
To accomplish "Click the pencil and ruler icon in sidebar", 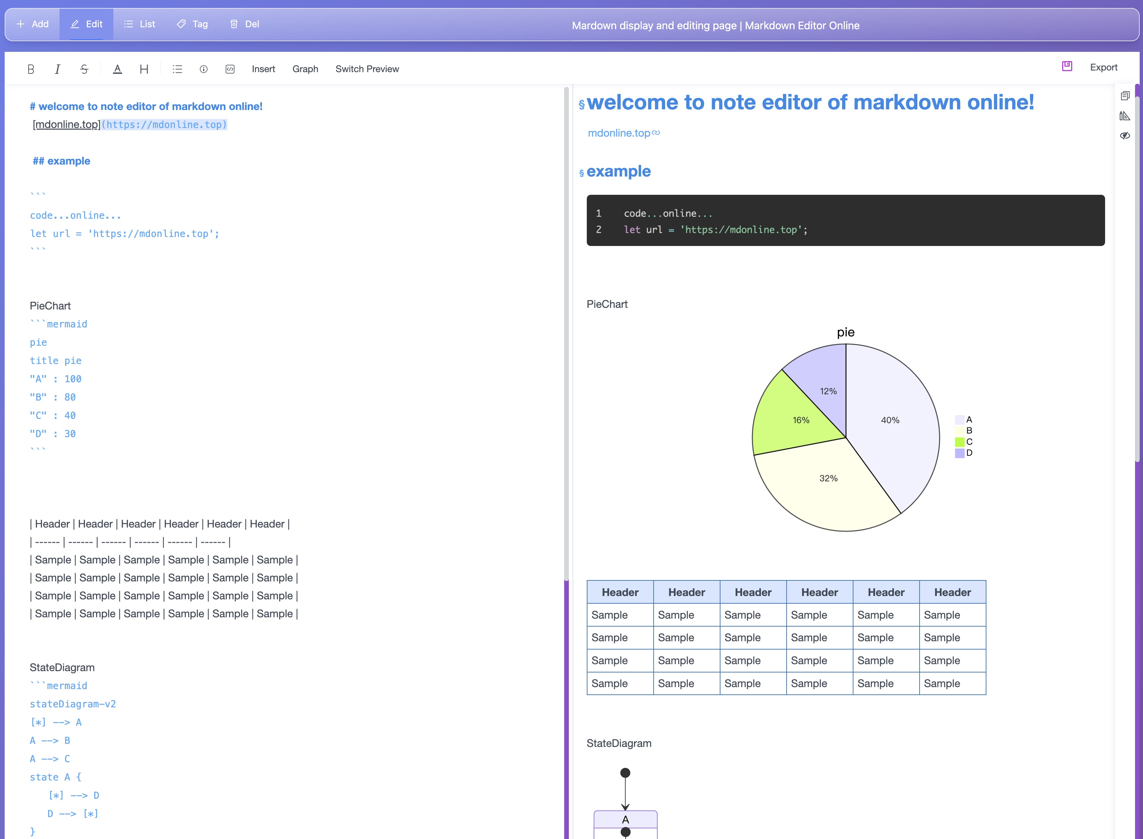I will point(1125,116).
